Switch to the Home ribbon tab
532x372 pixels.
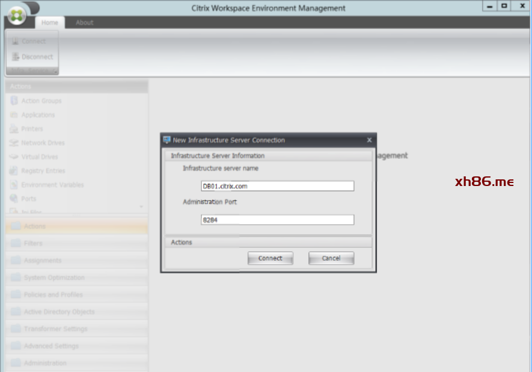pyautogui.click(x=50, y=22)
